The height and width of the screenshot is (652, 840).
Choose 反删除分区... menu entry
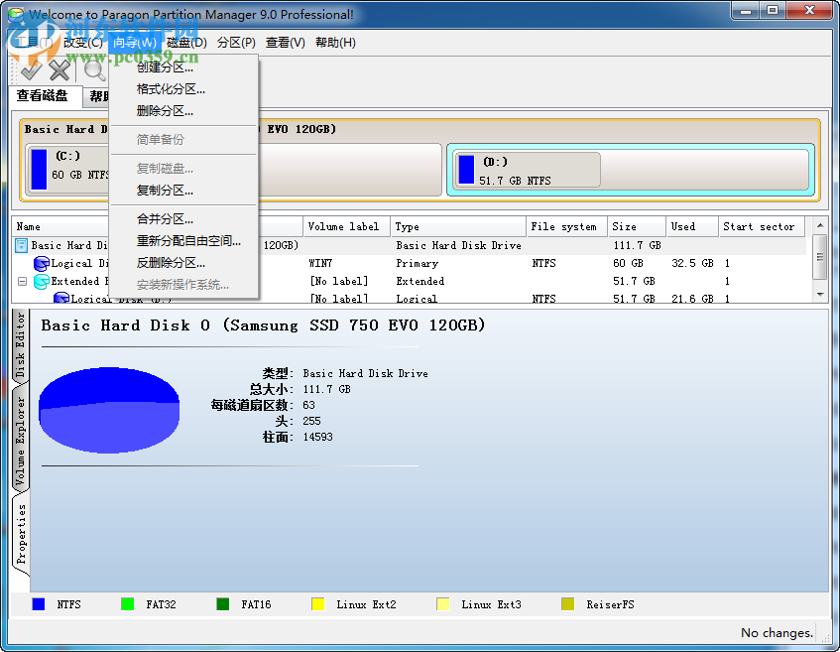tap(183, 263)
